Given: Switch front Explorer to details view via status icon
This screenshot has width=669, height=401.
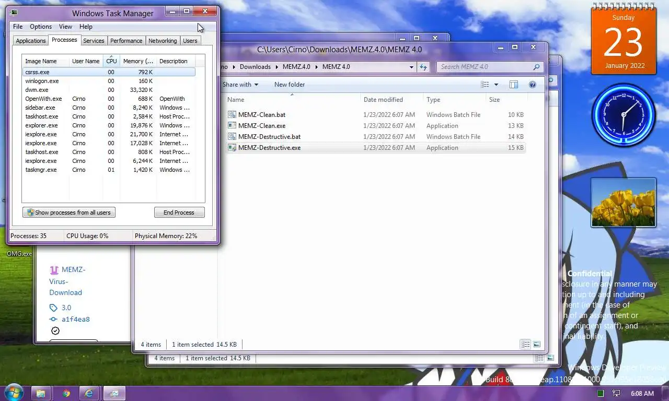Looking at the screenshot, I should (x=525, y=344).
